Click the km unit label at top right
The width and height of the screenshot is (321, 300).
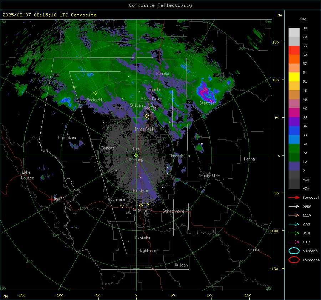279,15
